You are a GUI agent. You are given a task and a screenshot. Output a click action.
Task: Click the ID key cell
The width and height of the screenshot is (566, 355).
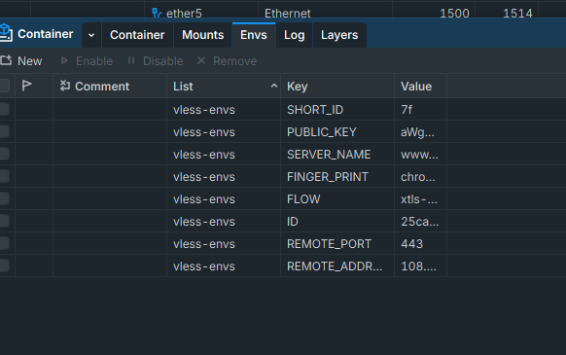coord(337,222)
